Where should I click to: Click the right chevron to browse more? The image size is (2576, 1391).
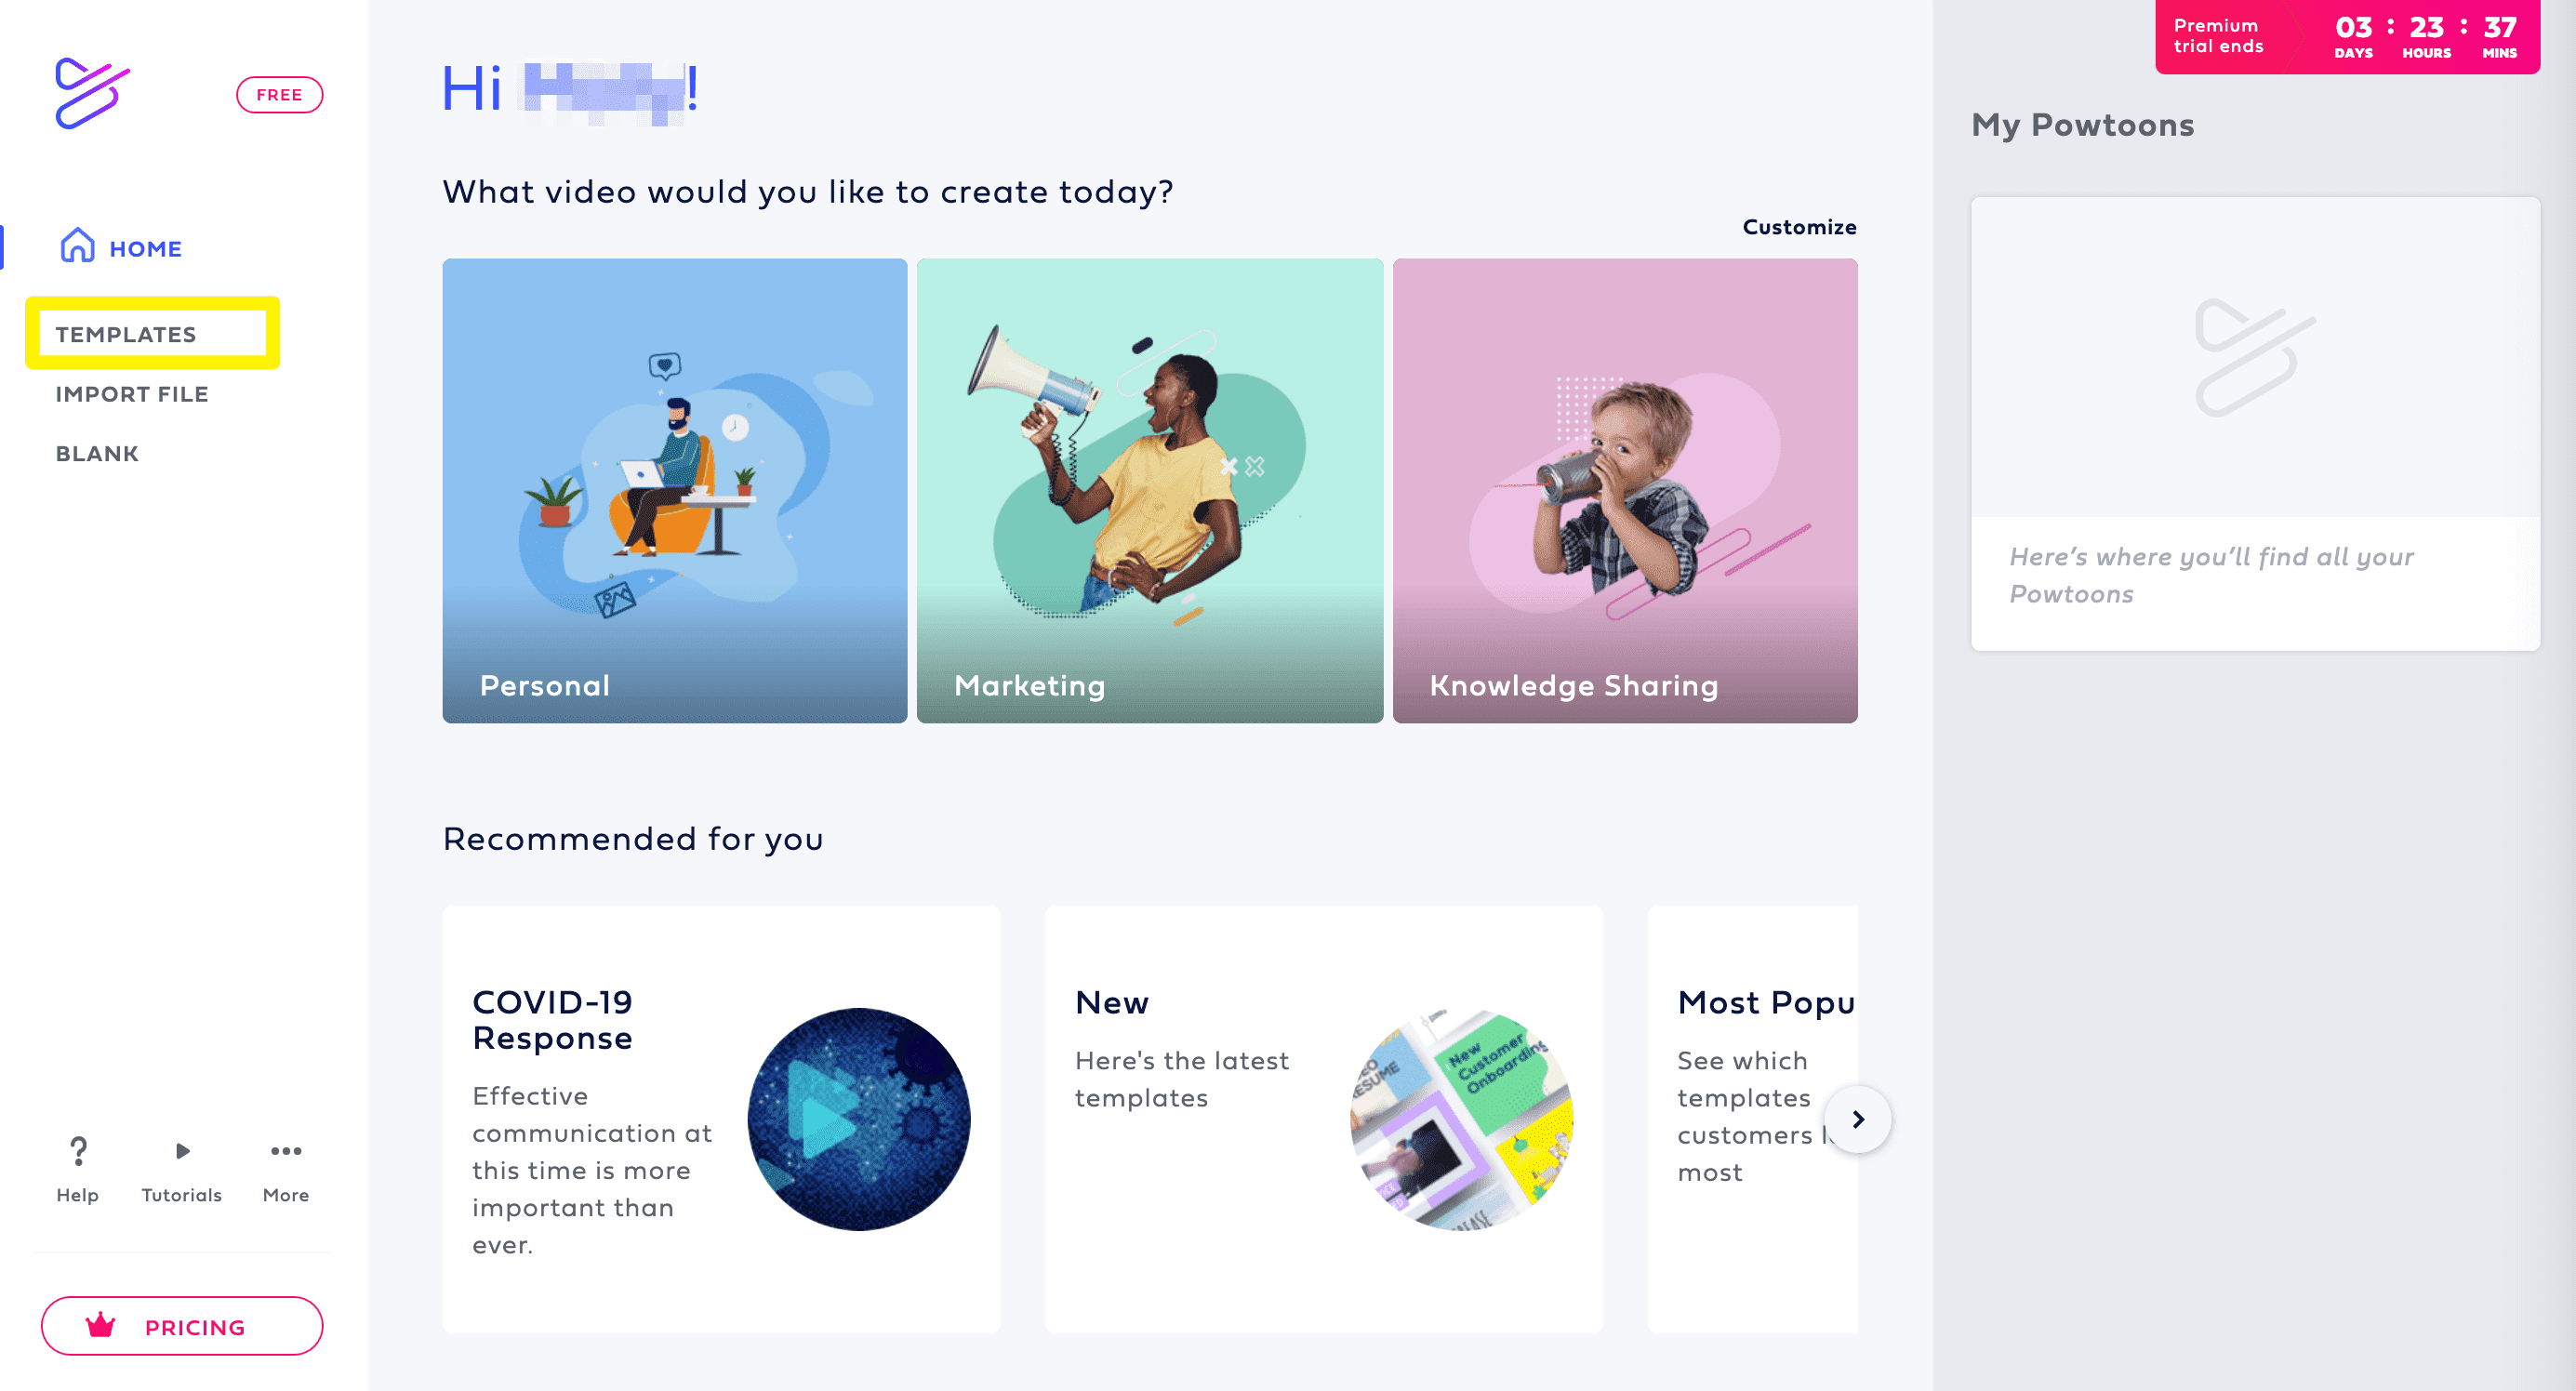coord(1860,1119)
